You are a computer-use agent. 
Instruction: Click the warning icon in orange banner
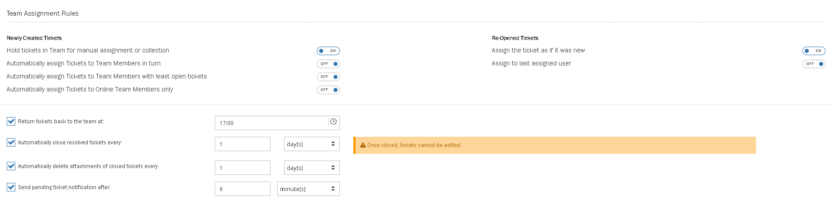(363, 145)
